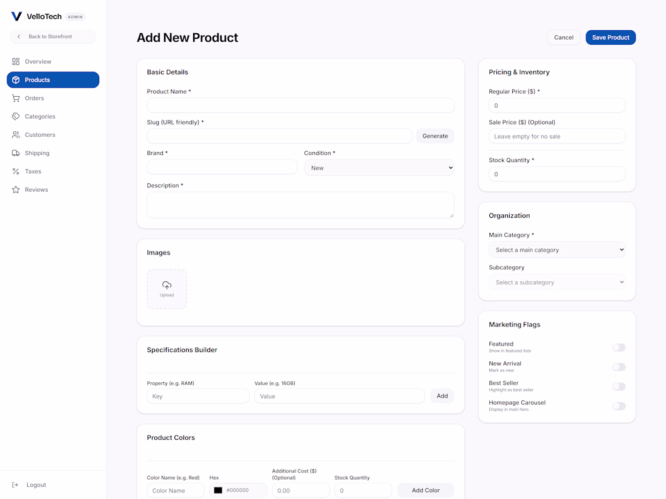This screenshot has width=666, height=499.
Task: Click the Brand input field
Action: pos(222,167)
